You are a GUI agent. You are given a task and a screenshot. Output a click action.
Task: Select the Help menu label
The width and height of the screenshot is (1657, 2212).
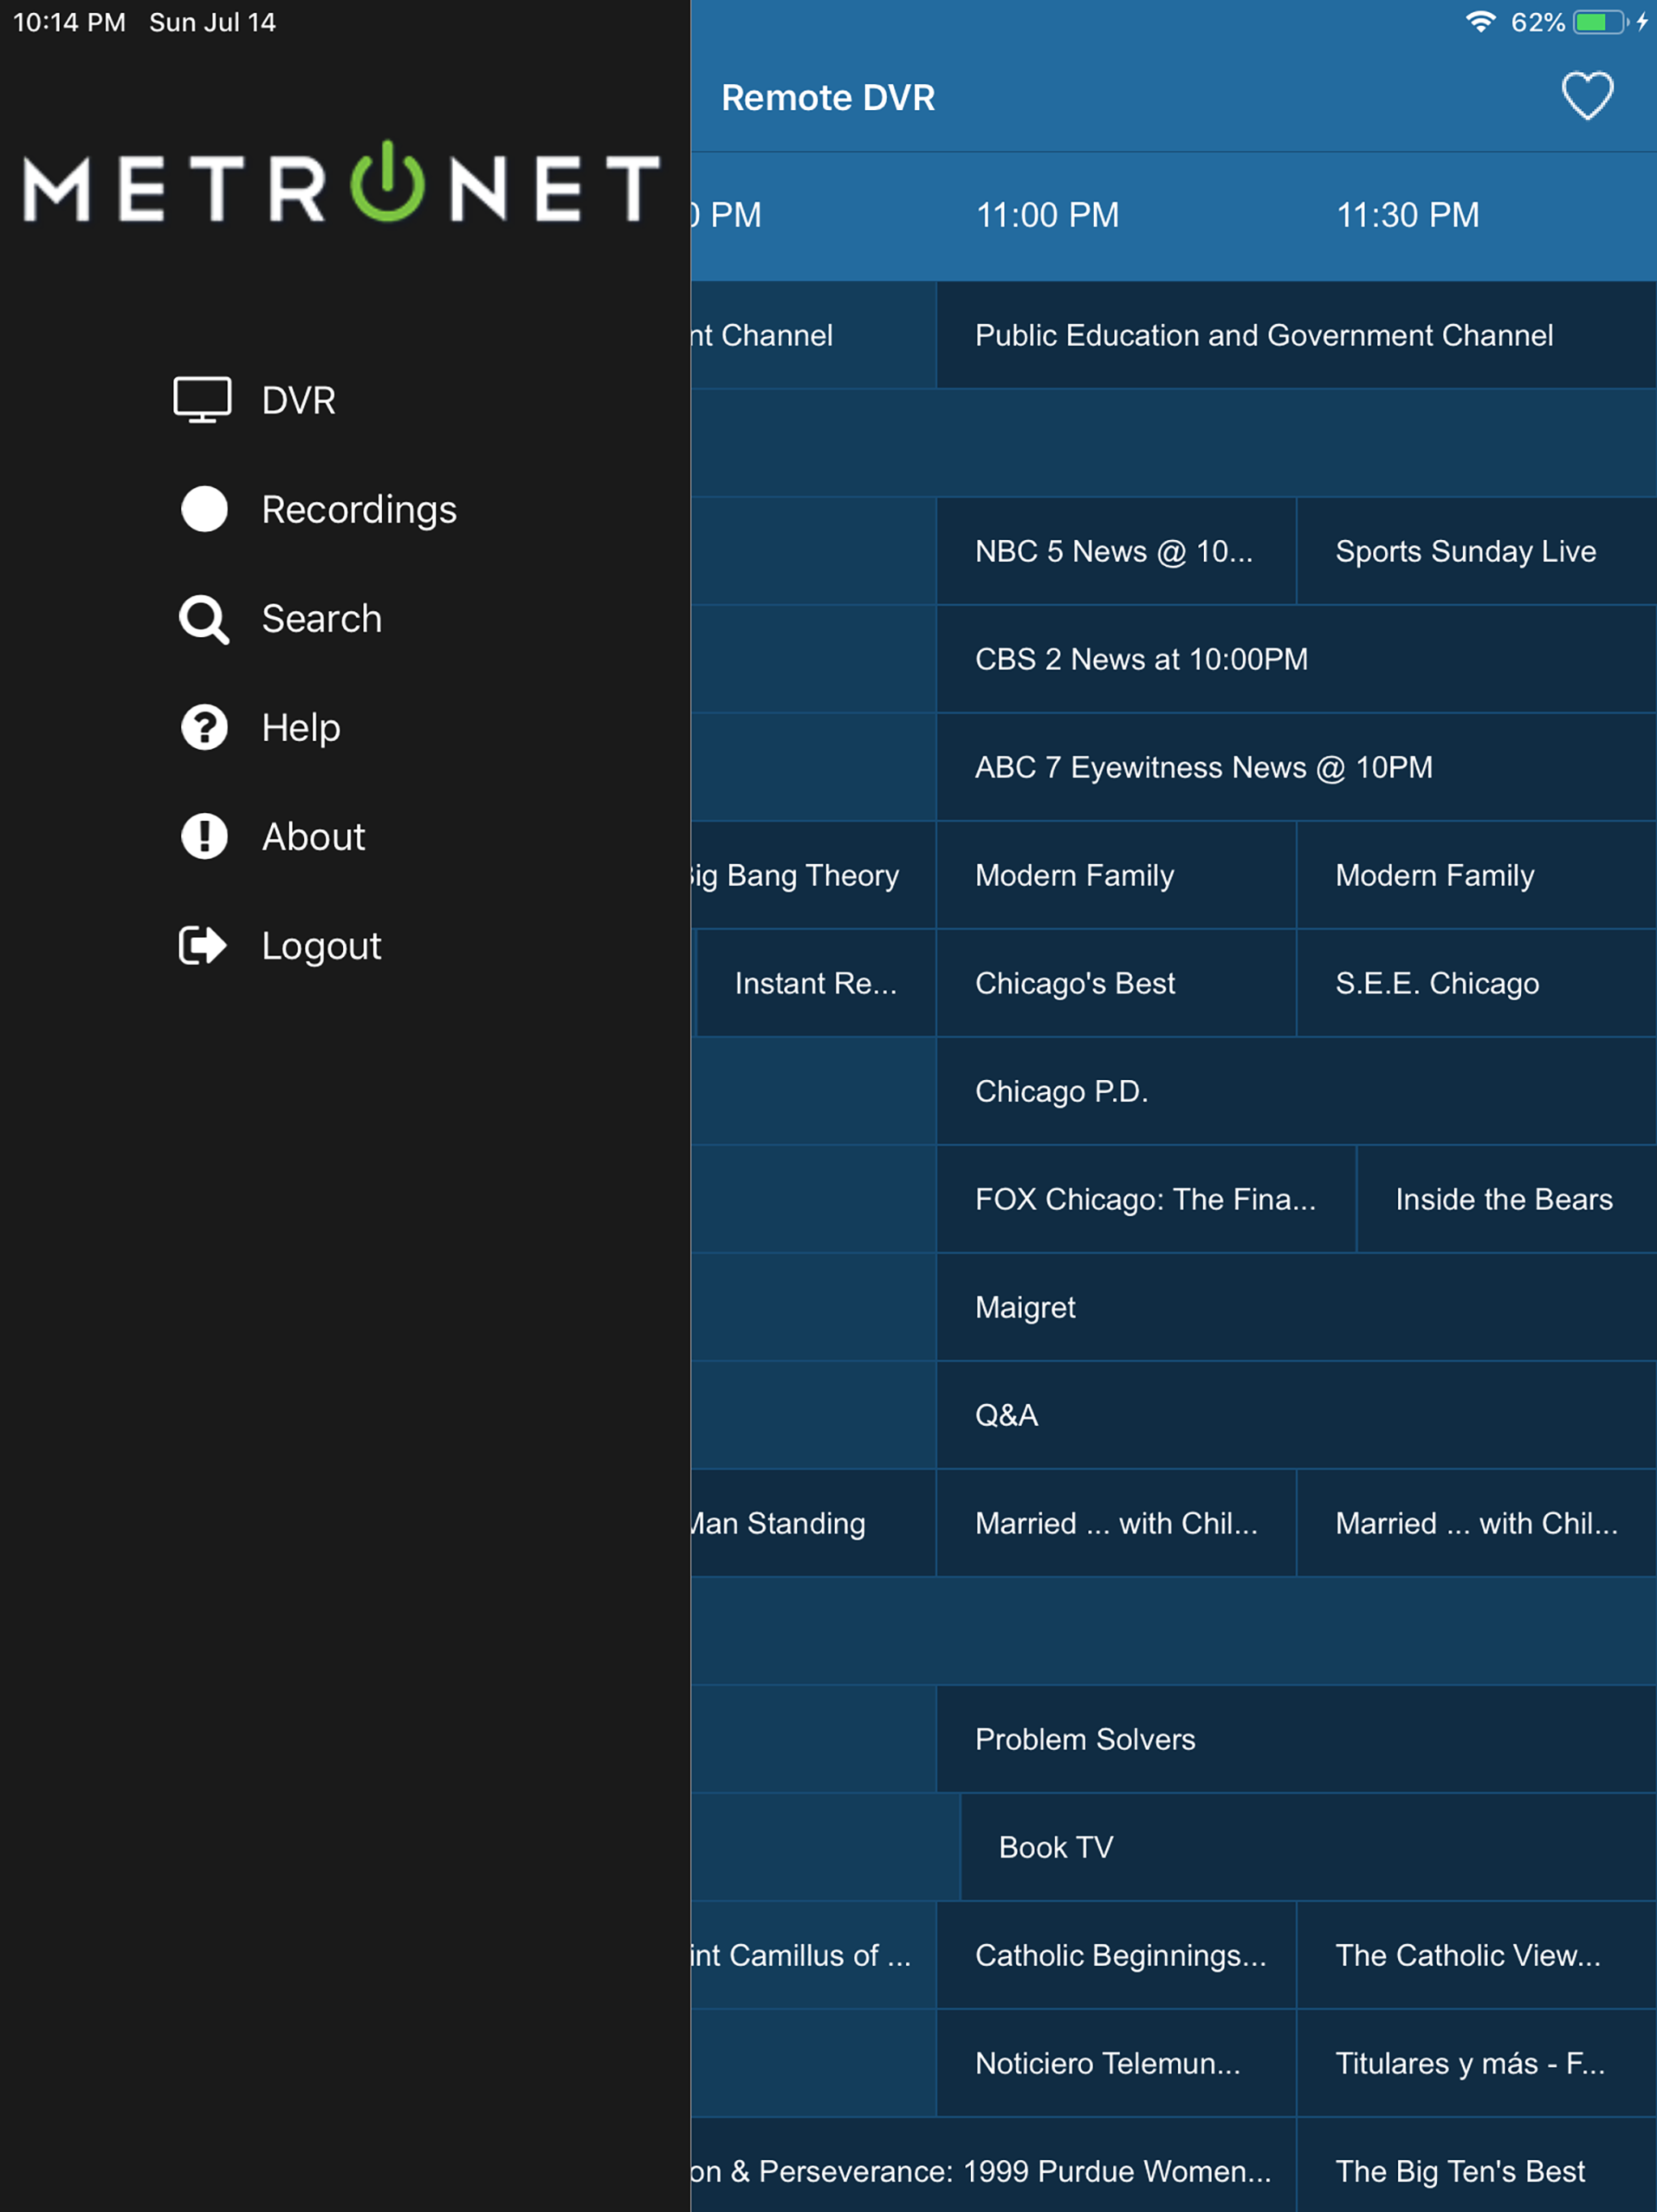coord(301,728)
